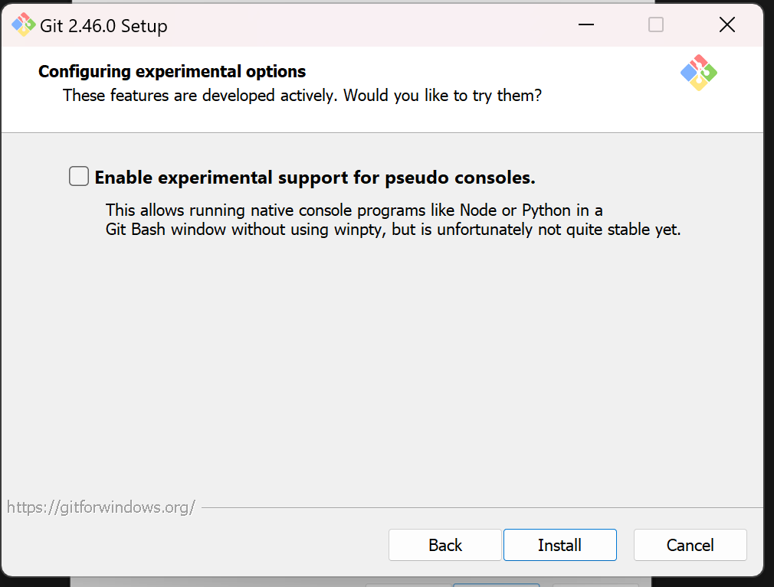
Task: Enable the pseudo consoles checkbox
Action: click(79, 176)
